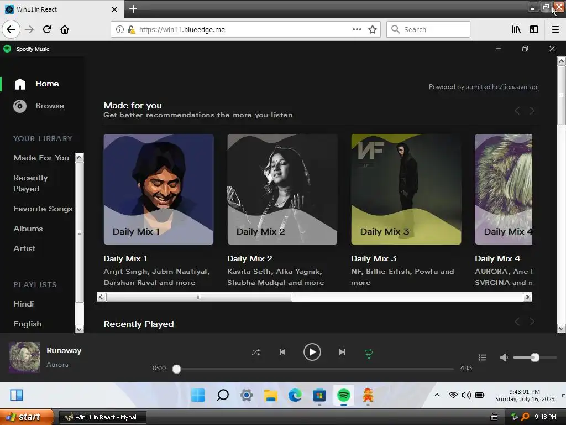Adjust the volume slider knob
The height and width of the screenshot is (425, 566).
pos(535,357)
